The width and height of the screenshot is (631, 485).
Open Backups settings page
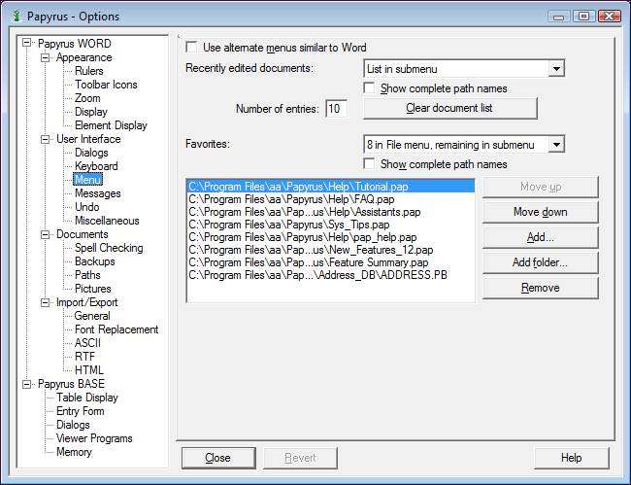point(94,261)
